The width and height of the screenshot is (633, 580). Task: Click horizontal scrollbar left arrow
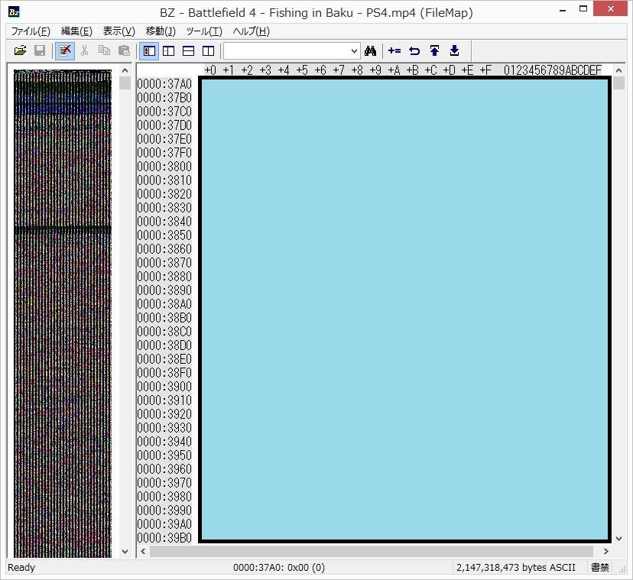pos(143,551)
